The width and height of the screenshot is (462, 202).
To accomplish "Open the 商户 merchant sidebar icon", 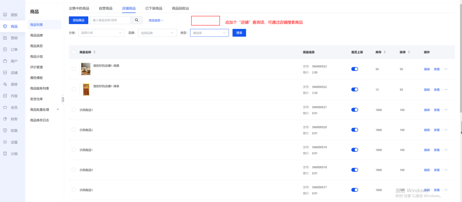I will click(x=5, y=61).
